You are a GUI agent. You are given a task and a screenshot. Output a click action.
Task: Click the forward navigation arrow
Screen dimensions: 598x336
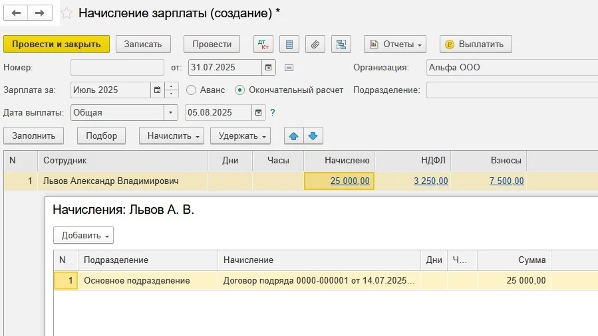click(40, 13)
